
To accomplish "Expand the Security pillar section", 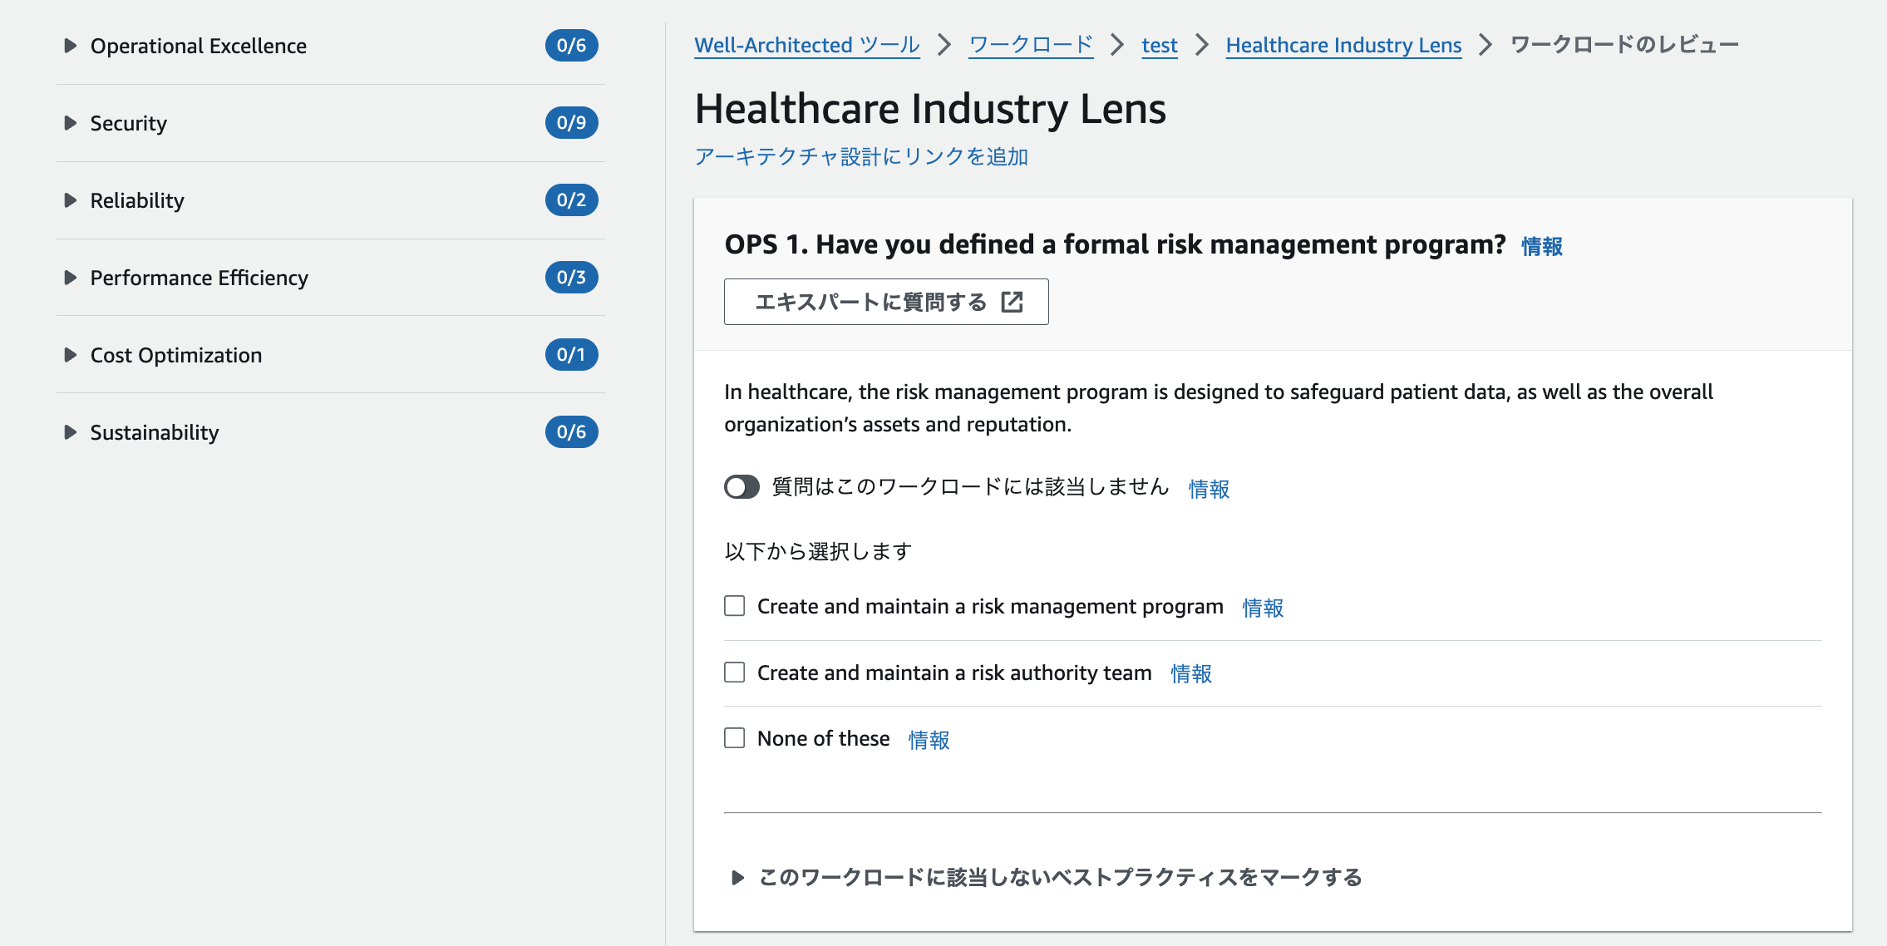I will pyautogui.click(x=71, y=123).
